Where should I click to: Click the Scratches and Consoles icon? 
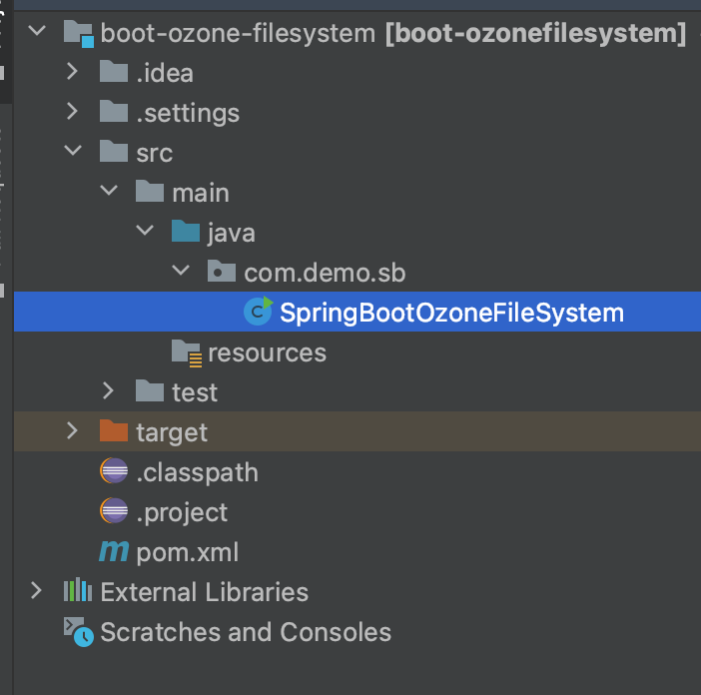pos(79,632)
